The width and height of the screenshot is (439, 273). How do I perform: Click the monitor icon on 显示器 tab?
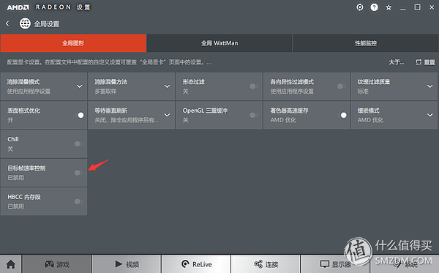coord(325,264)
